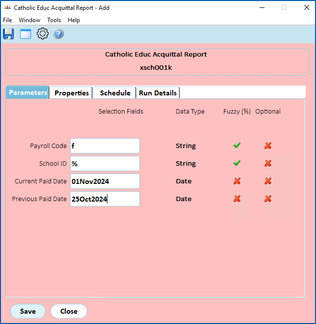Toggle Fuzzy checkmark for Payroll Code
The image size is (316, 324).
(237, 146)
